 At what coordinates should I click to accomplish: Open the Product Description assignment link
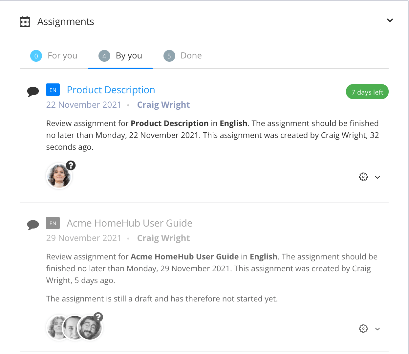(x=111, y=90)
